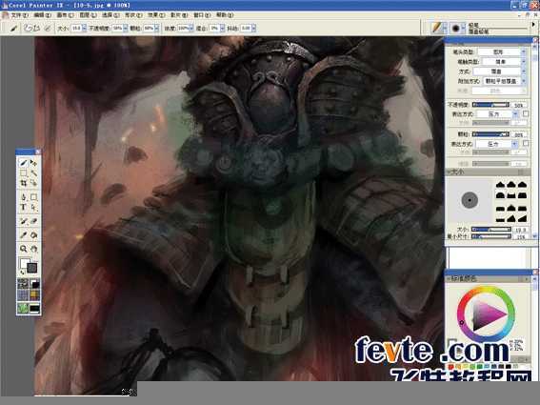
Task: Open the brush selector bar flyout arrow
Action: click(533, 25)
